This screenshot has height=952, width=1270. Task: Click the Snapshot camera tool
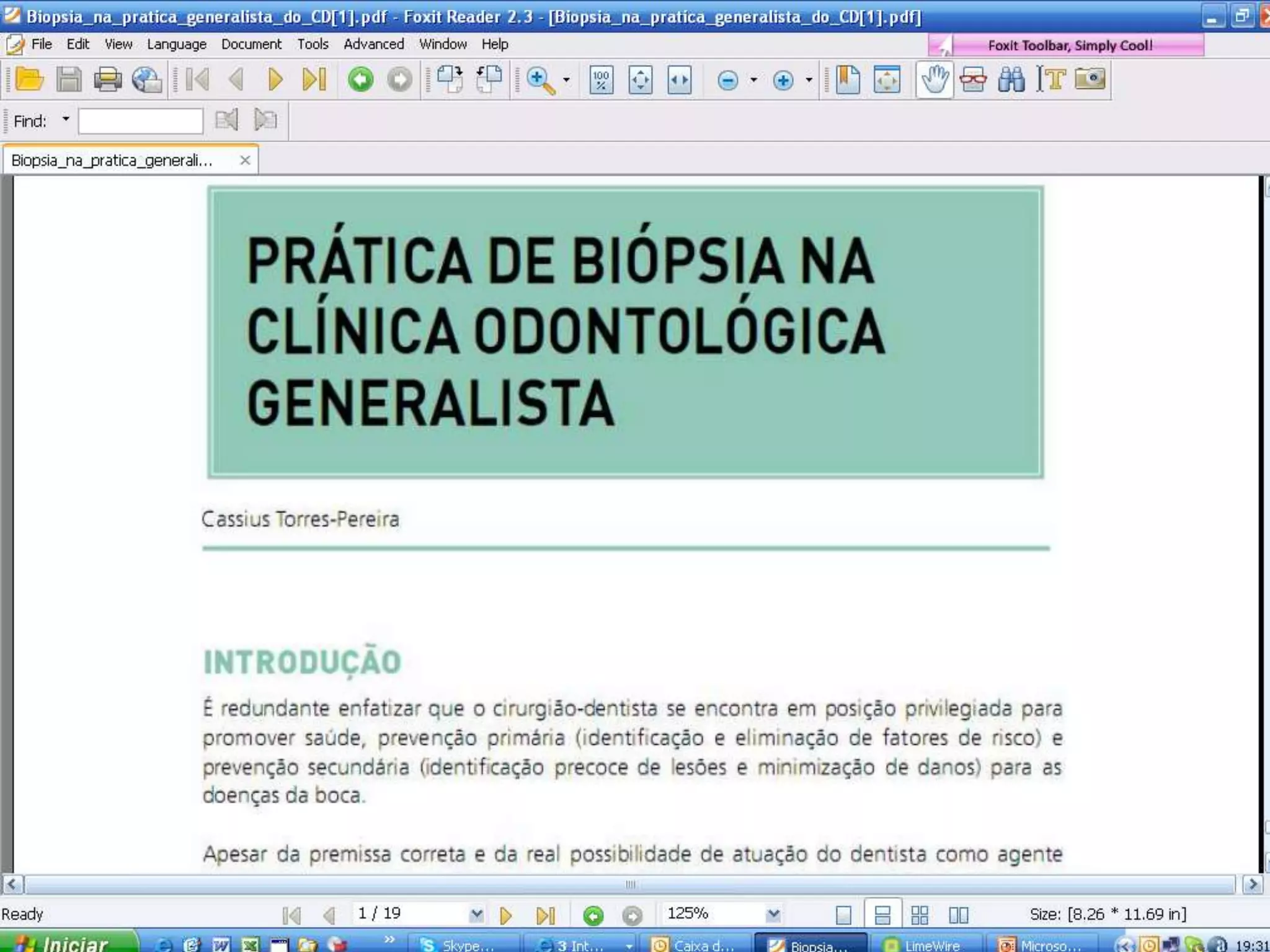(x=1090, y=79)
